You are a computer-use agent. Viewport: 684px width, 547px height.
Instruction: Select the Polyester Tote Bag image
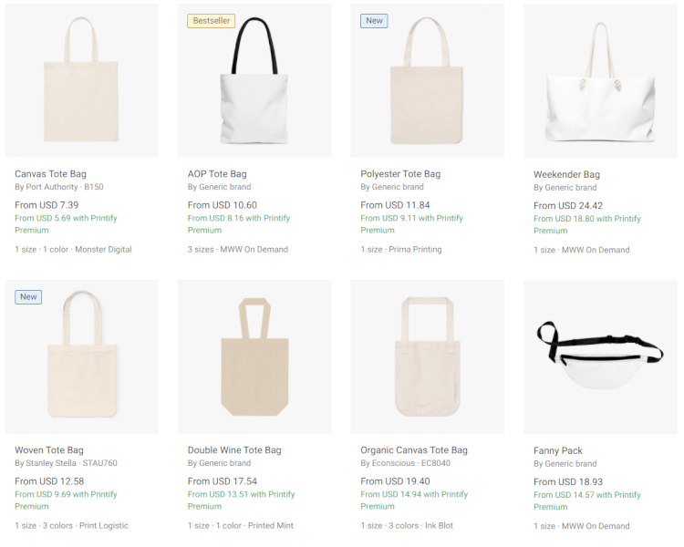(x=427, y=81)
